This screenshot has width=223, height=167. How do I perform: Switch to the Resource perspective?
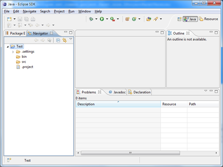[x=208, y=19]
